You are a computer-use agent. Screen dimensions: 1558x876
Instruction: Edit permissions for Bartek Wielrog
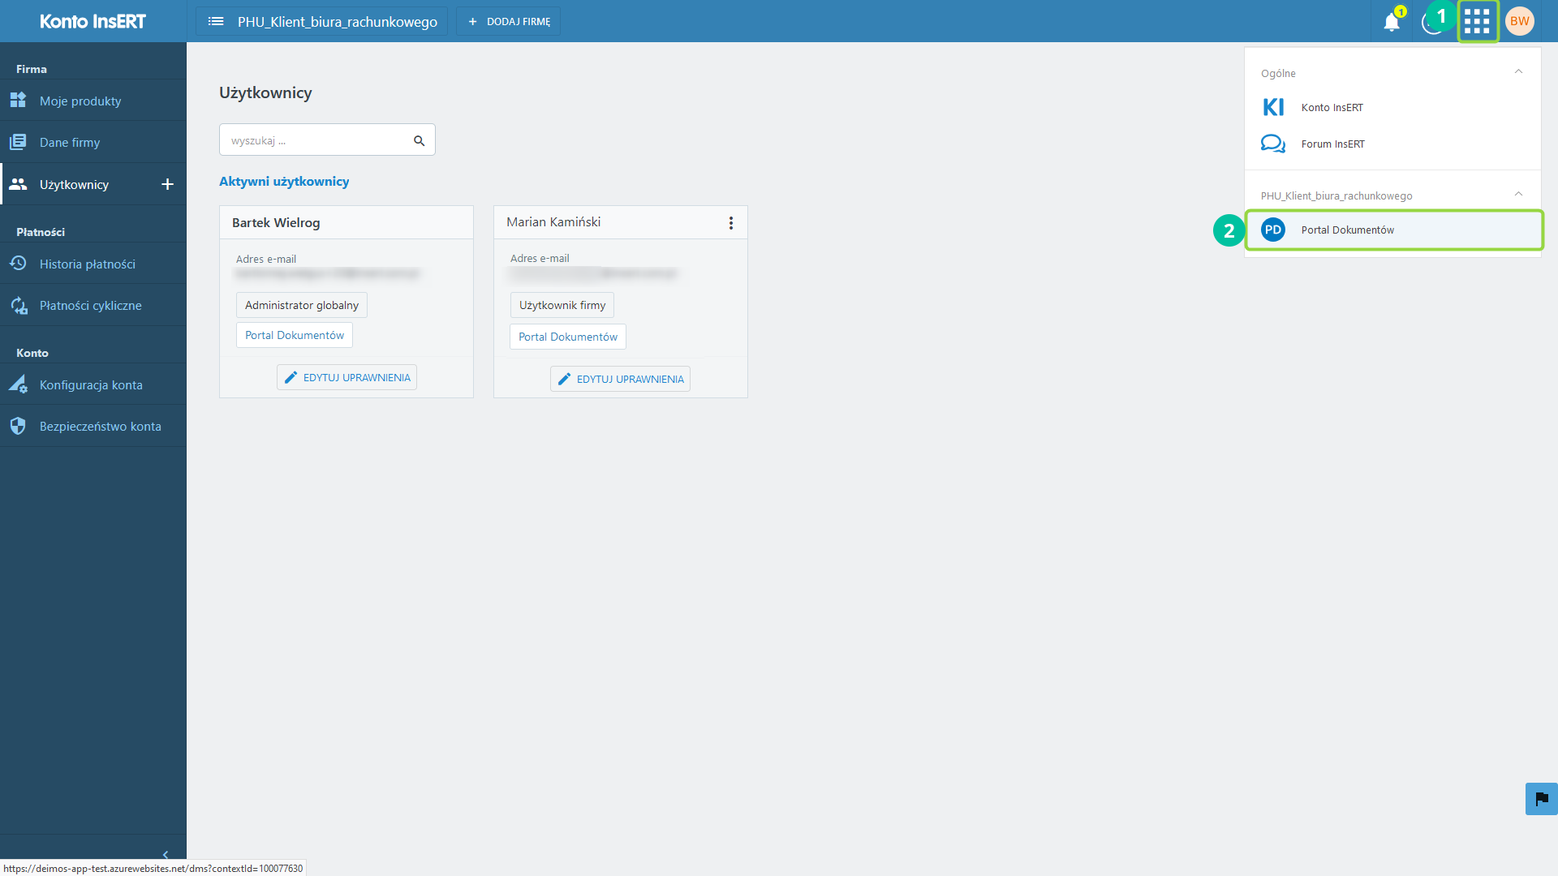coord(346,377)
